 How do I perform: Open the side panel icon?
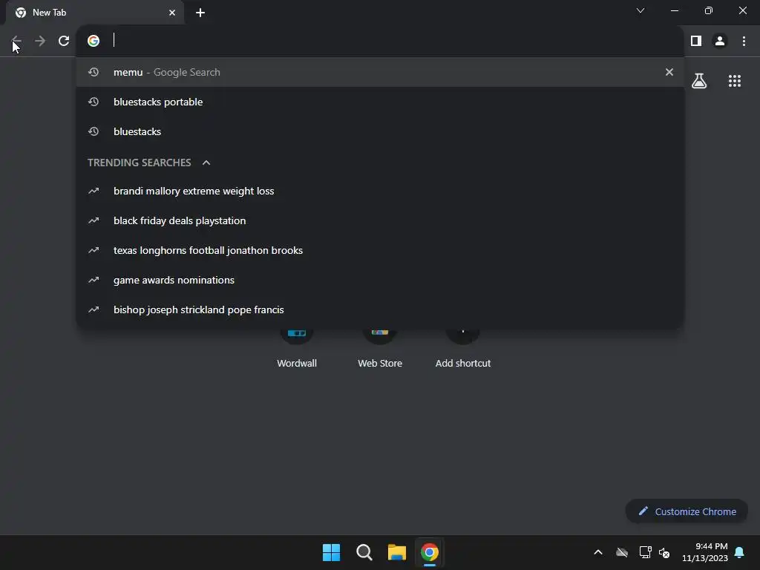point(696,41)
